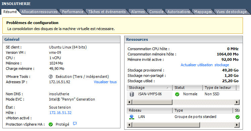Click the Intel Penryn Generation EVC value
Viewport: 251px width, 131px height.
pos(72,99)
